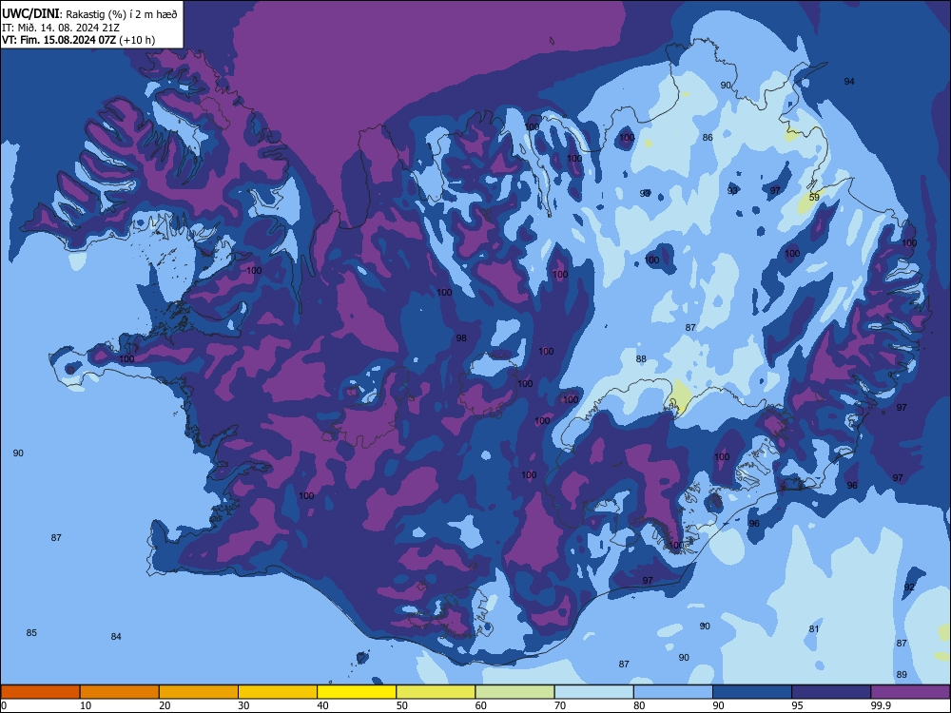Click the humidity value 85 over the sea
The height and width of the screenshot is (713, 951).
[x=31, y=633]
